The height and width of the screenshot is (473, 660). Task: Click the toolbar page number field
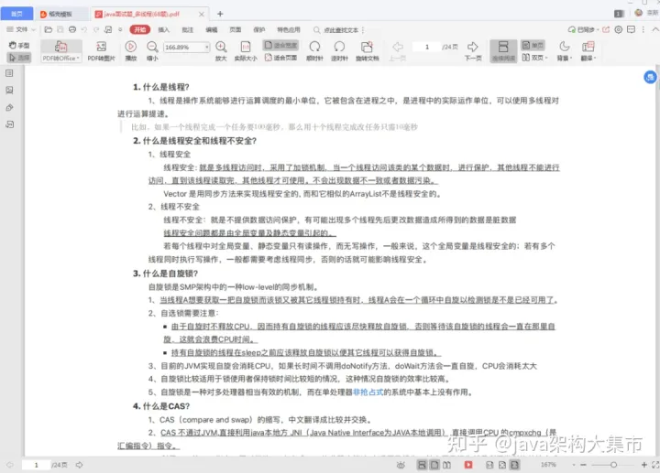click(426, 47)
